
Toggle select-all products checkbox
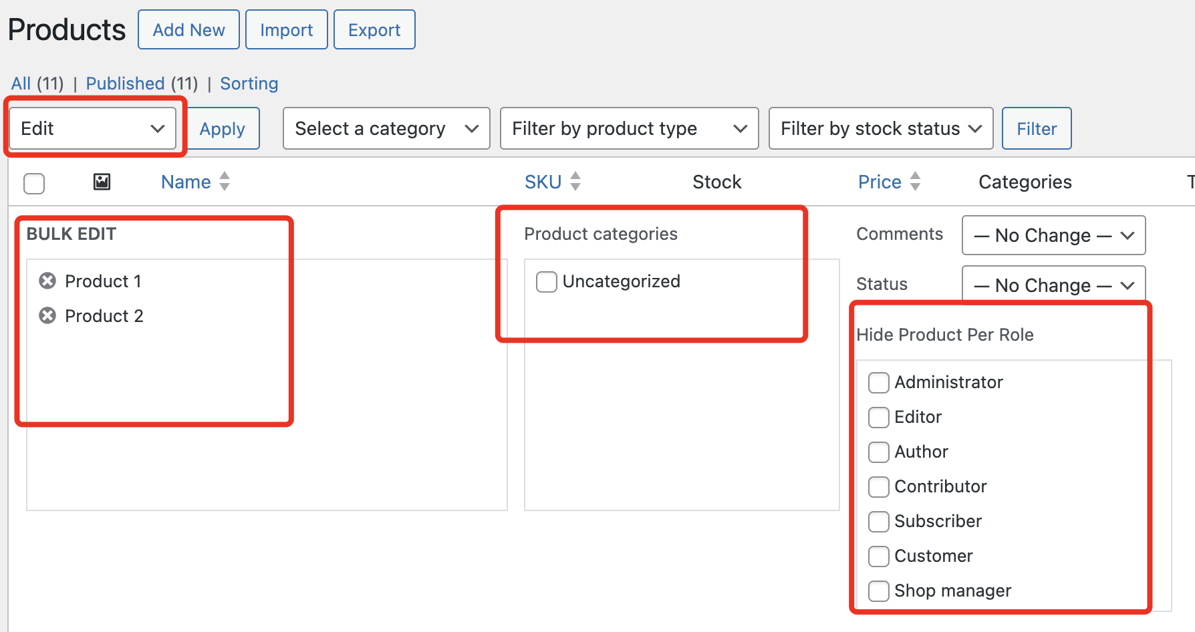click(x=34, y=183)
